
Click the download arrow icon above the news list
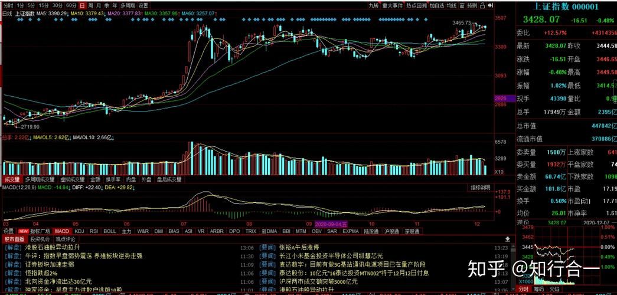(507, 240)
